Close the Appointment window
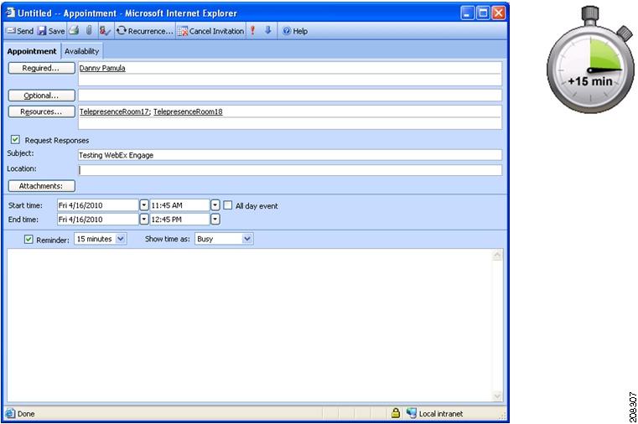Screen dimensions: 638x424 499,13
